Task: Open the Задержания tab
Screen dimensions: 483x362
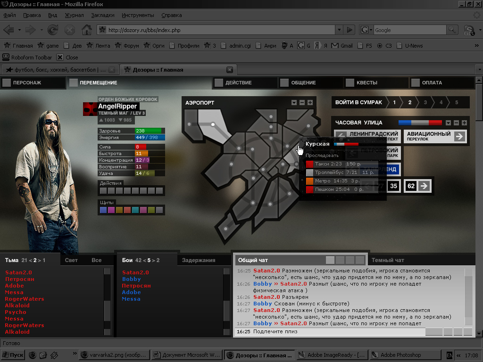Action: [199, 260]
